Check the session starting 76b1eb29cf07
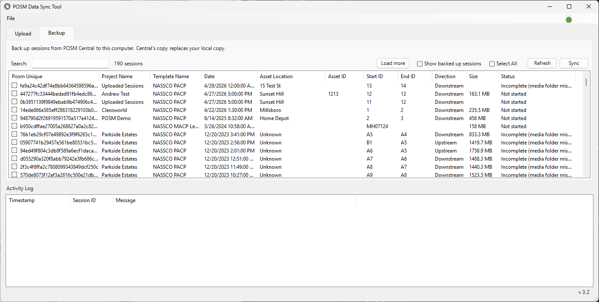599x302 pixels. coord(15,135)
